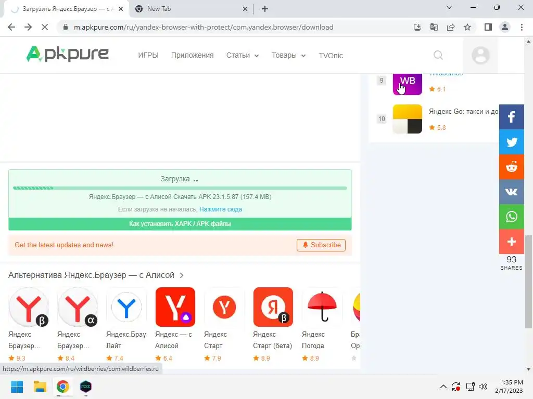Click the download progress bar
This screenshot has width=533, height=399.
(x=180, y=188)
